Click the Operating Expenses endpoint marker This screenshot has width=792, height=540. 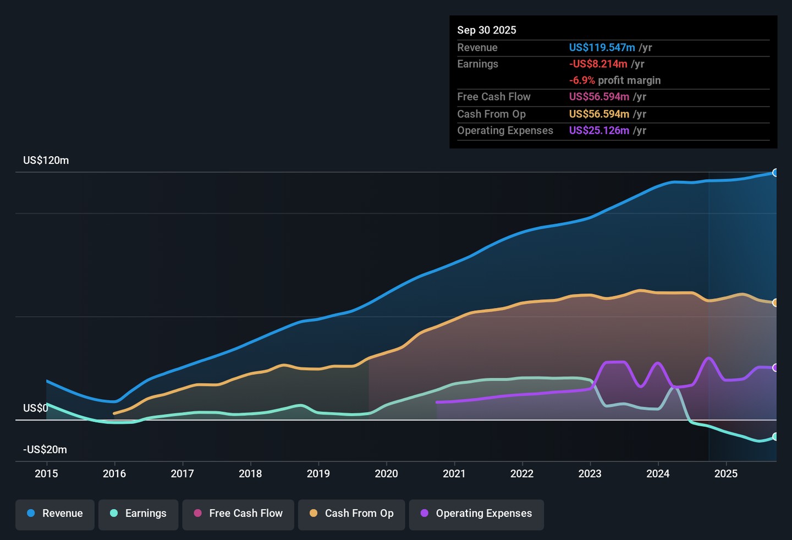coord(776,367)
